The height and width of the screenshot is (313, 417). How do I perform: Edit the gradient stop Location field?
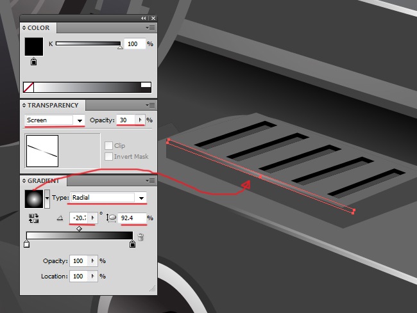click(x=79, y=277)
